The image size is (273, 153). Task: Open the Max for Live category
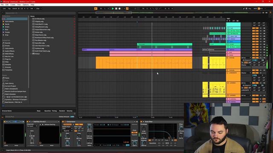tap(9, 57)
